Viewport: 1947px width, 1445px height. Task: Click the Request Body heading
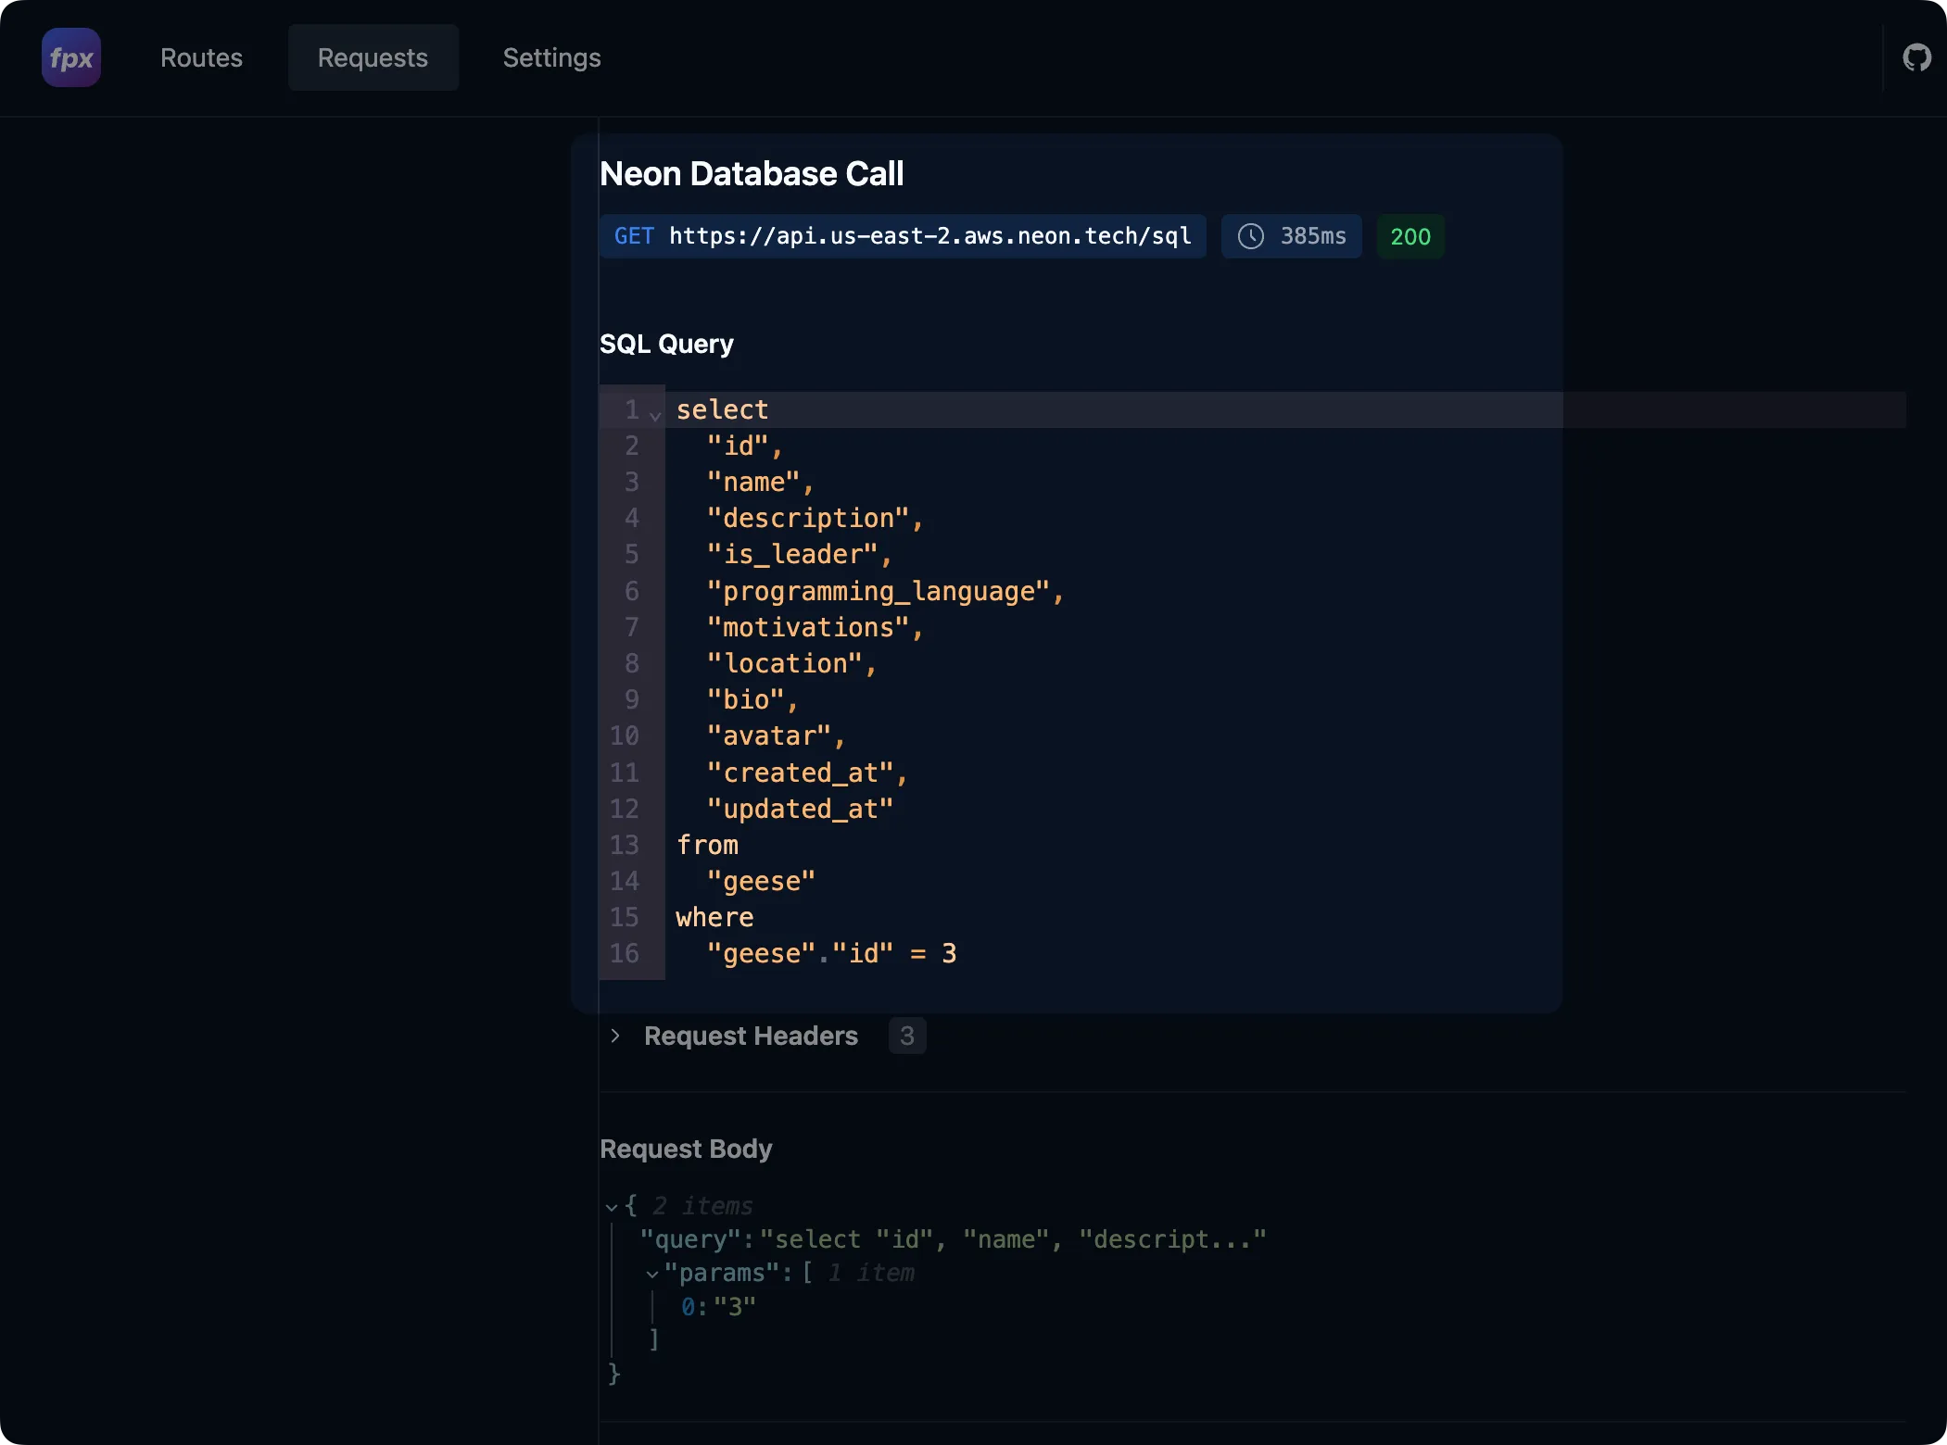686,1149
